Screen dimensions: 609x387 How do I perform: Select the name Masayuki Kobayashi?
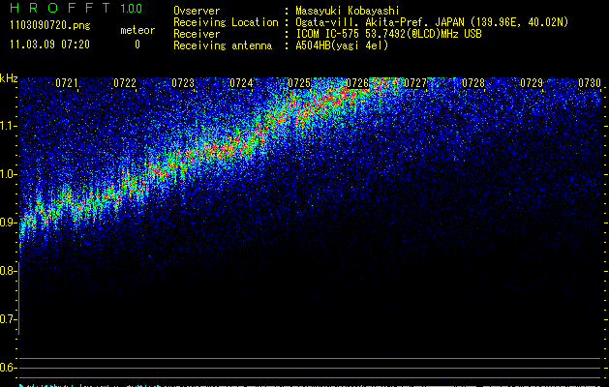(x=348, y=11)
